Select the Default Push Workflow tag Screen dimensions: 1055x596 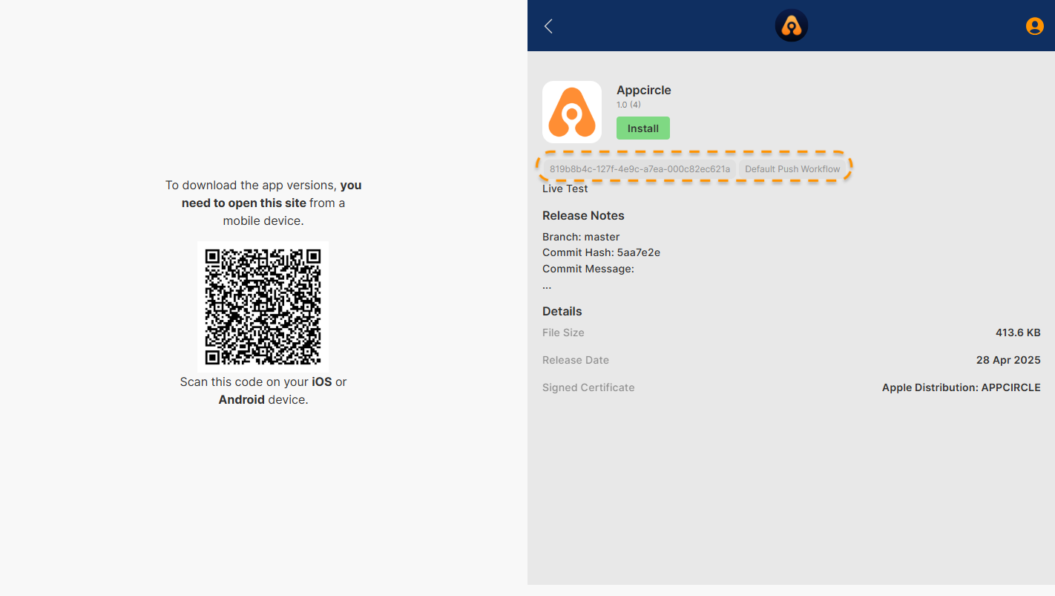coord(792,169)
